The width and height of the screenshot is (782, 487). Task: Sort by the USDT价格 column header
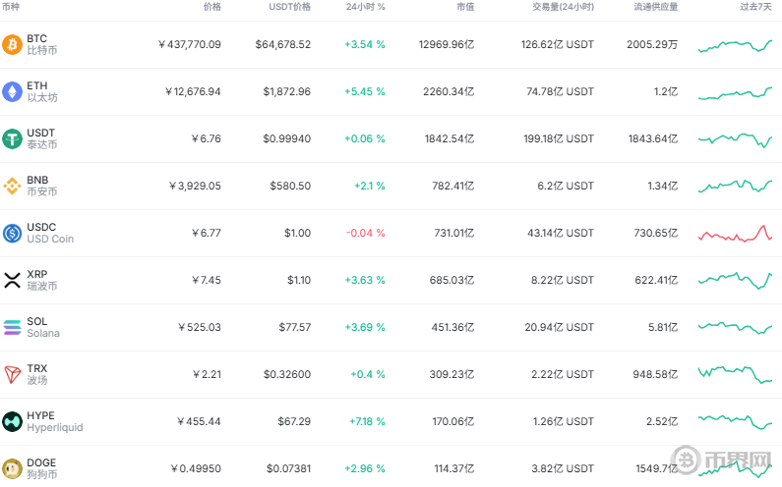click(290, 7)
